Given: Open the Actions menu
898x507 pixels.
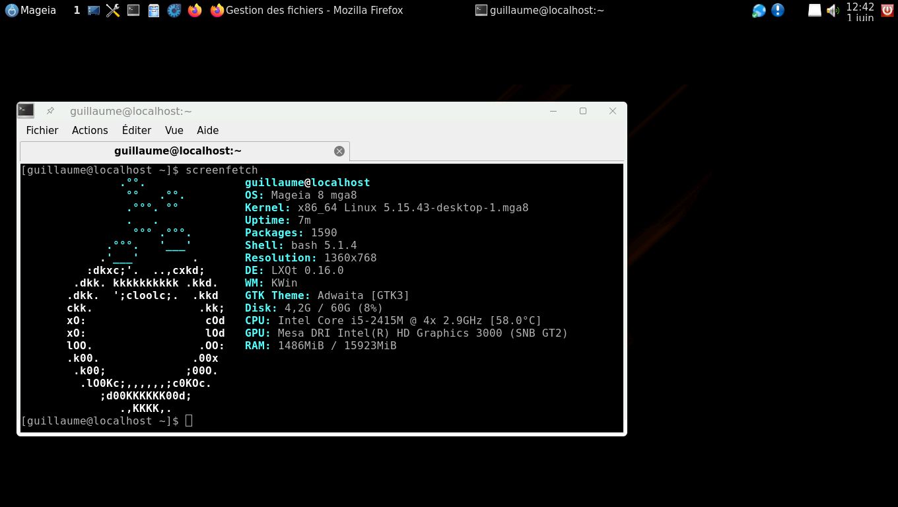Looking at the screenshot, I should click(x=90, y=130).
